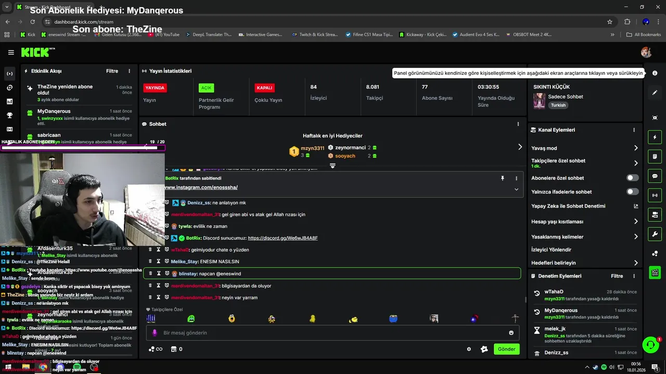Click the gift sub icon next to Gönder

click(484, 349)
